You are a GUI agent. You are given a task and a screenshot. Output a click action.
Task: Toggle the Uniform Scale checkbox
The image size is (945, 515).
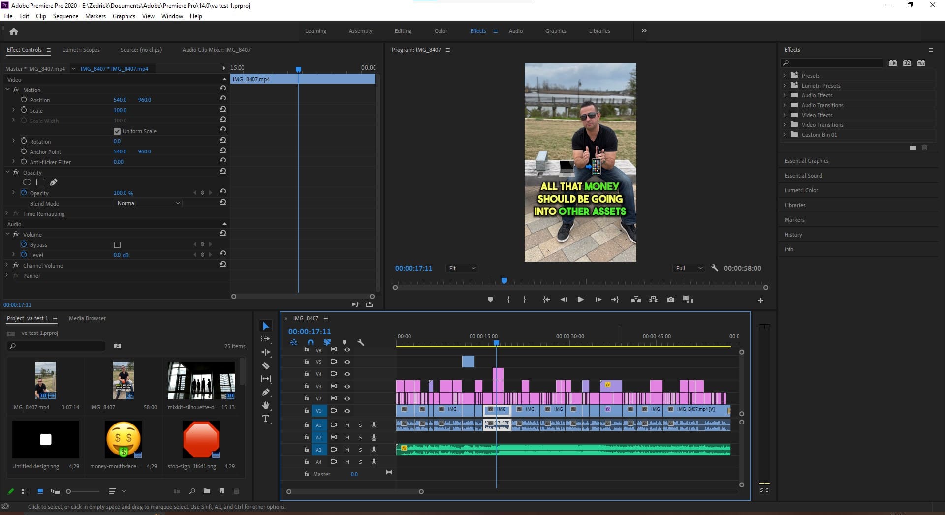117,131
